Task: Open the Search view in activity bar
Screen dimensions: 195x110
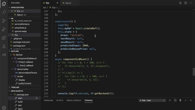Action: coord(4,12)
